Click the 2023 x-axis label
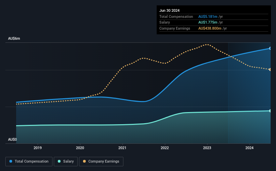Viewport: 276px width, 171px height. point(207,148)
